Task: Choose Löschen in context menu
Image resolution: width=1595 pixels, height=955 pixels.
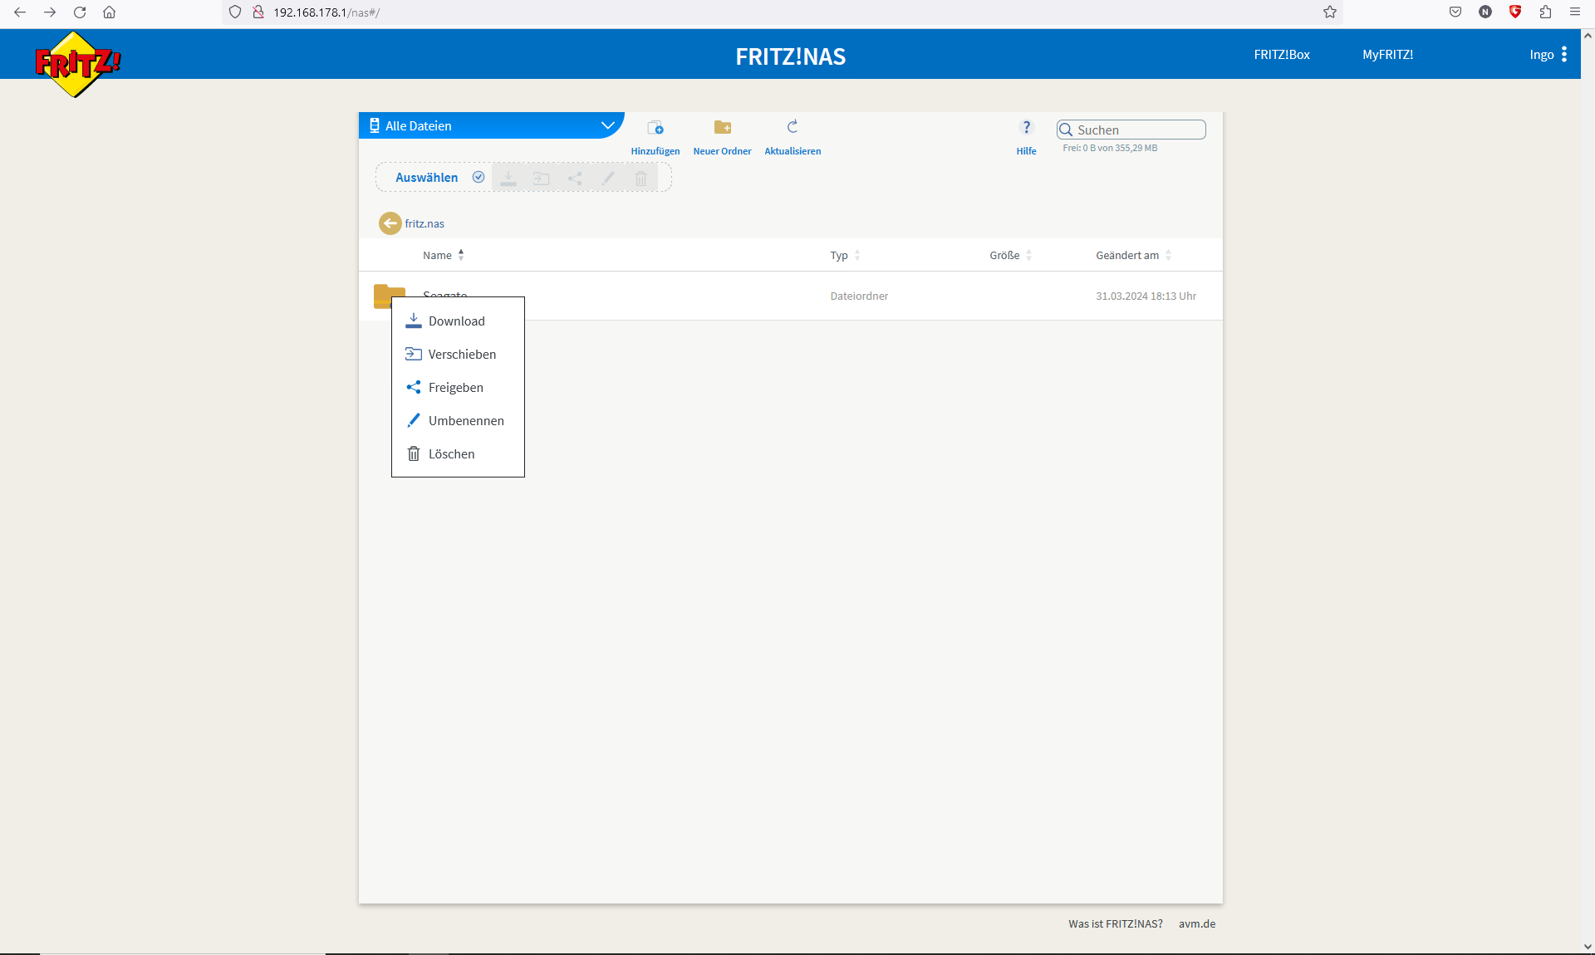Action: click(x=451, y=454)
